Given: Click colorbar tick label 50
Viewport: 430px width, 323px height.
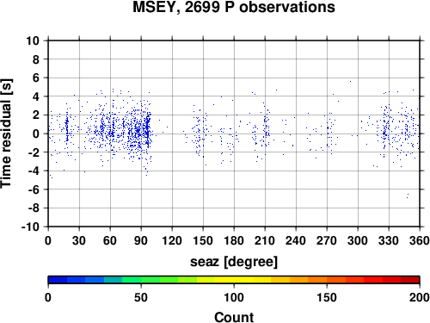Looking at the screenshot, I should coord(141,297).
